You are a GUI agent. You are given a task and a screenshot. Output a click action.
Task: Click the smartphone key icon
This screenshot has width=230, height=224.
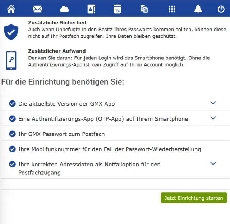(x=11, y=60)
